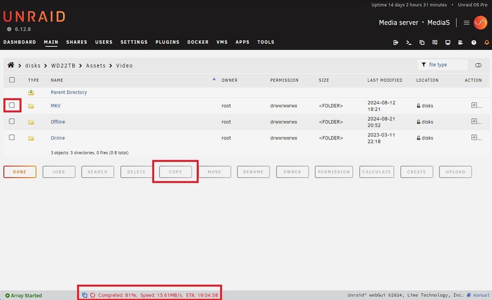Viewport: 492px width, 300px height.
Task: Check the Offline folder checkbox
Action: pyautogui.click(x=12, y=121)
